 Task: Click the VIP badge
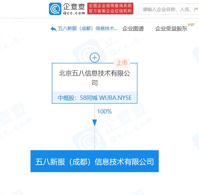[191, 25]
